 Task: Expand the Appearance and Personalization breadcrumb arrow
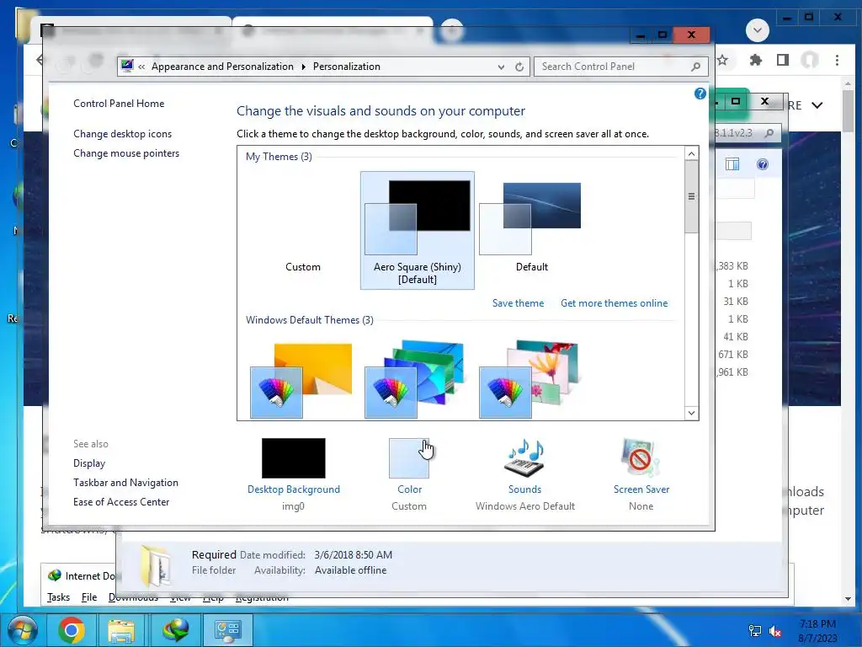click(303, 67)
